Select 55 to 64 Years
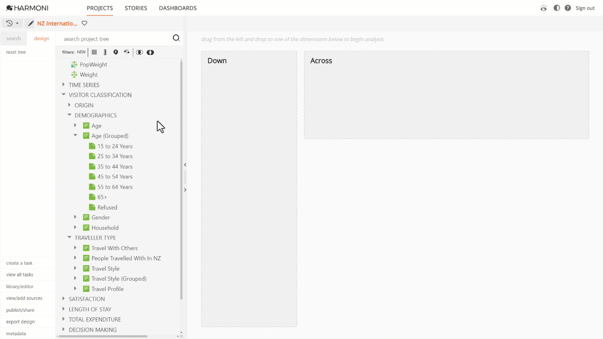 click(x=115, y=187)
